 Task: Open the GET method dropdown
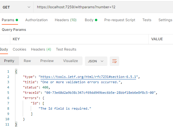point(17,7)
